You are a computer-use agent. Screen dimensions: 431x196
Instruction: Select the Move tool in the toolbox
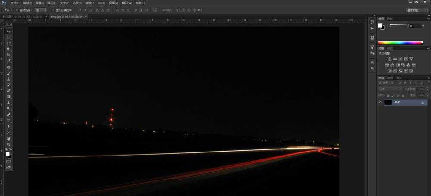pos(9,32)
